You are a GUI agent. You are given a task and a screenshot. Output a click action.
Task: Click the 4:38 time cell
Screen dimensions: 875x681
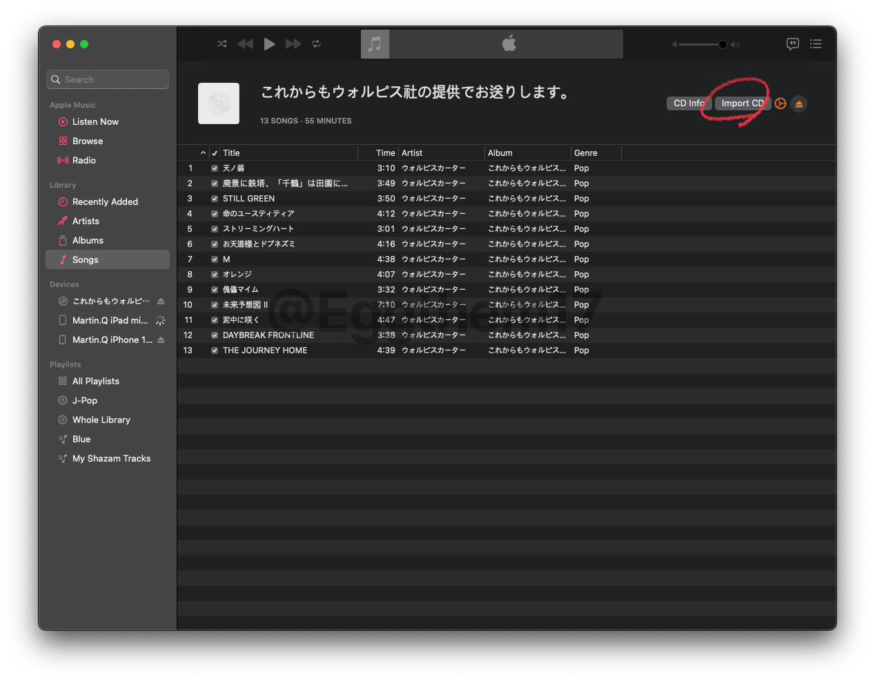[386, 259]
